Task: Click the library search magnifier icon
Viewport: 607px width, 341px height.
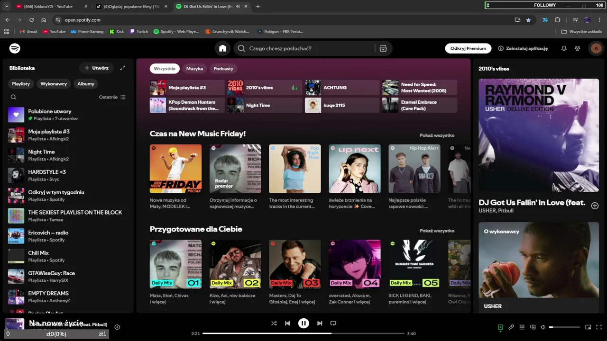Action: [x=13, y=97]
